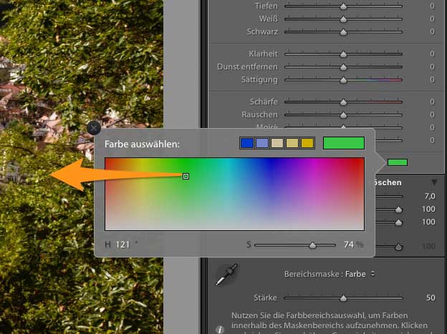The width and height of the screenshot is (447, 334).
Task: Click the Schwarz slider handle
Action: point(344,32)
